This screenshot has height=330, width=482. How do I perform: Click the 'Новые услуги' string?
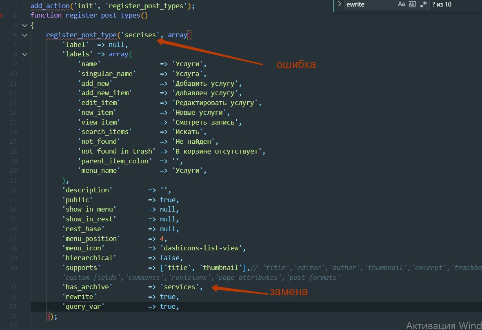pyautogui.click(x=199, y=113)
